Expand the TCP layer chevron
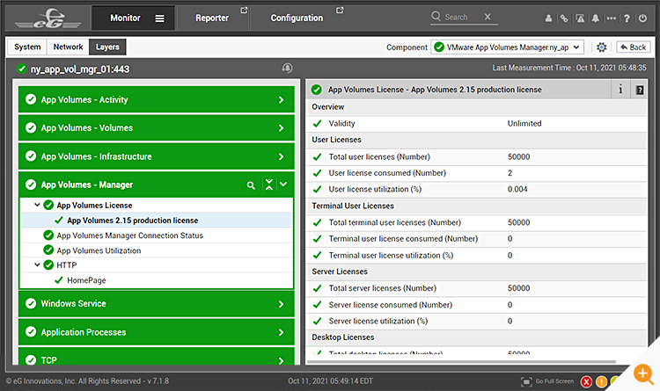 pos(282,361)
